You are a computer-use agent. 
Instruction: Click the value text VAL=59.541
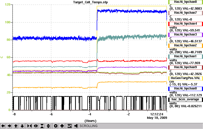191,30
